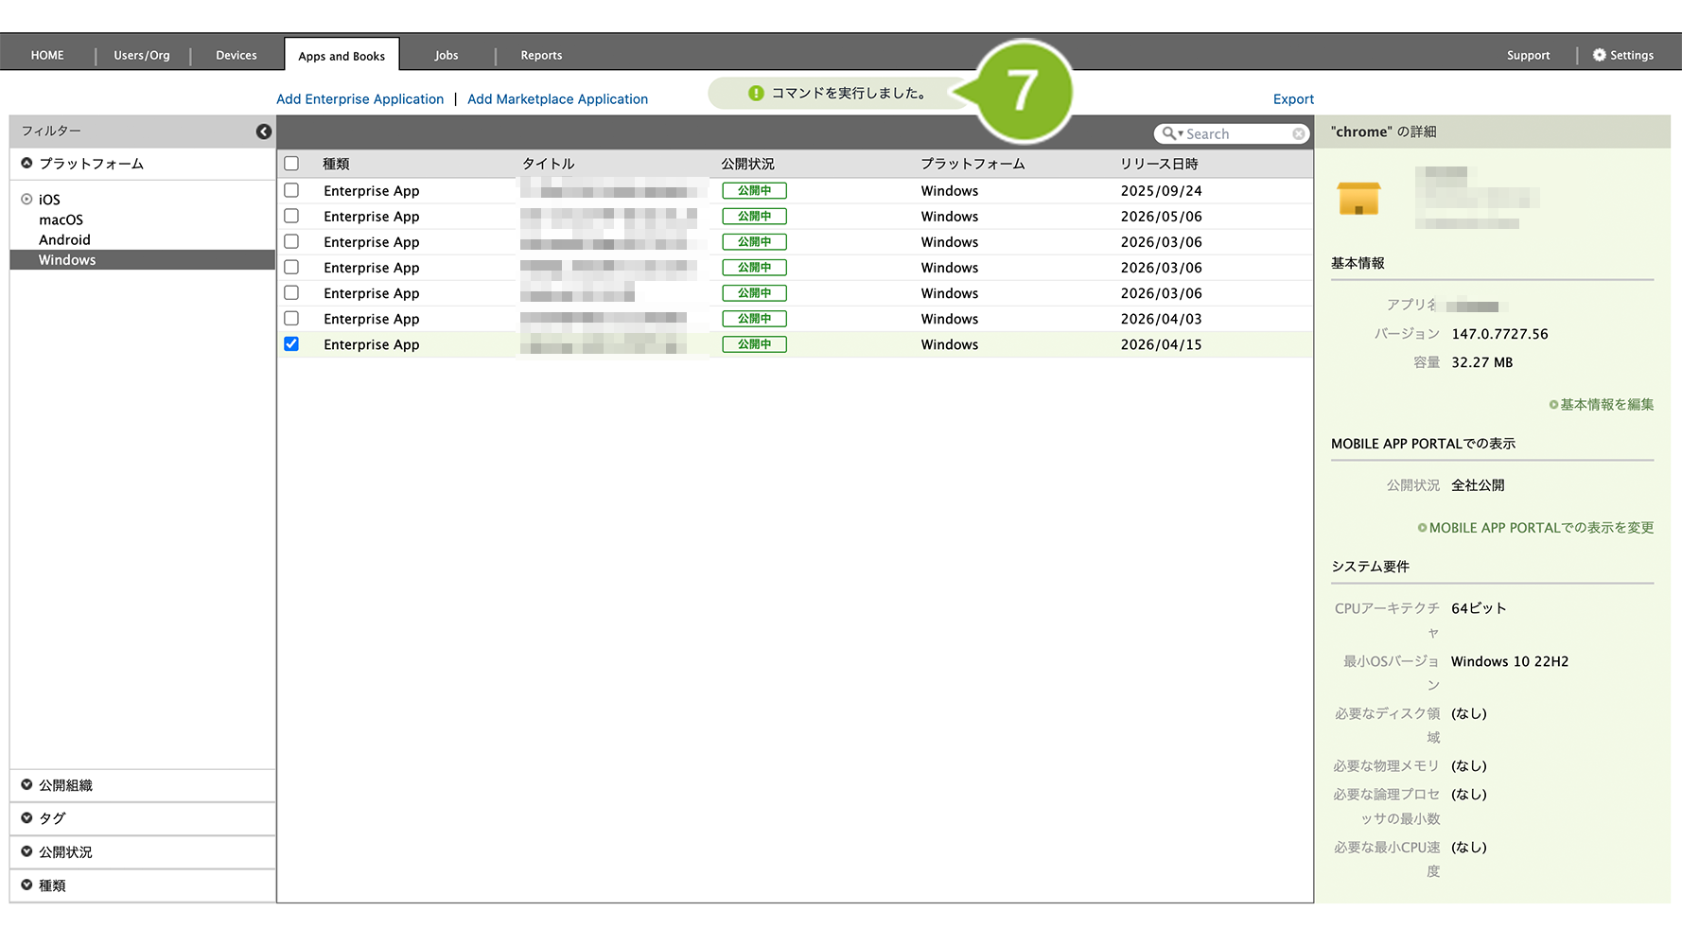Click release date 2026/04/15
Screen dimensions: 1682x946
click(1161, 344)
